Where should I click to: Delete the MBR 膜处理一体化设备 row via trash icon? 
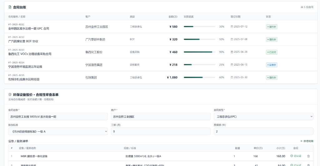pos(308,156)
